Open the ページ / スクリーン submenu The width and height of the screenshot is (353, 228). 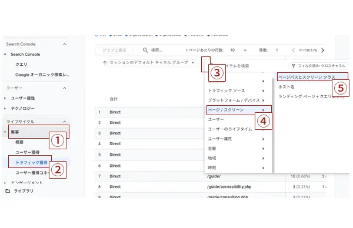click(x=239, y=110)
